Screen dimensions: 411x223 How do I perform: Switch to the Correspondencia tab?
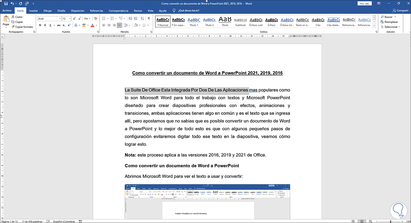pyautogui.click(x=119, y=11)
